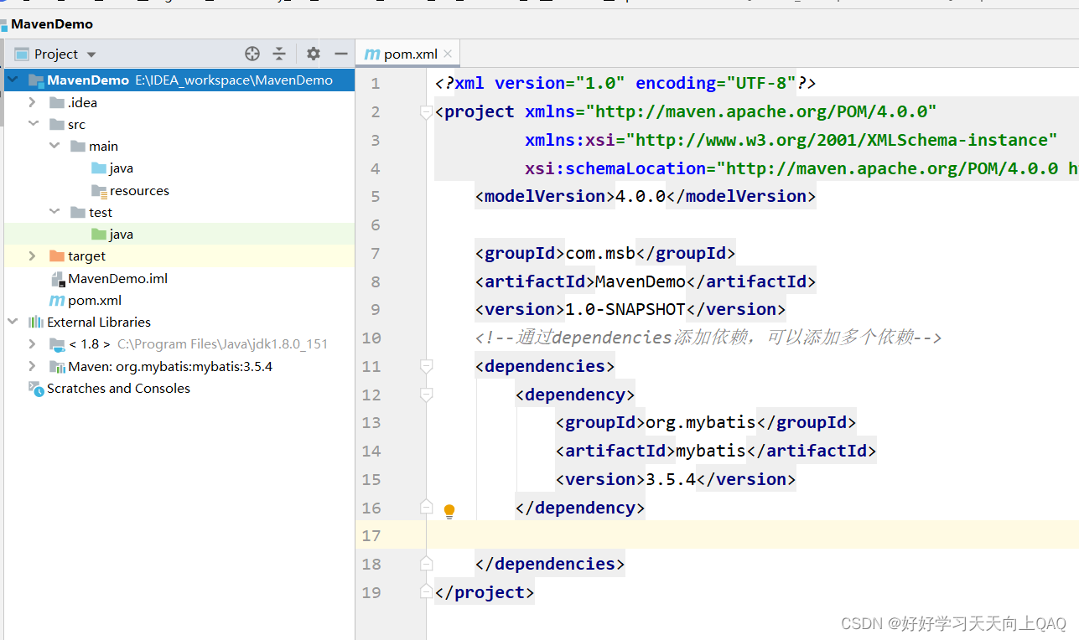Click the com.msb groupId text
1079x640 pixels.
600,253
